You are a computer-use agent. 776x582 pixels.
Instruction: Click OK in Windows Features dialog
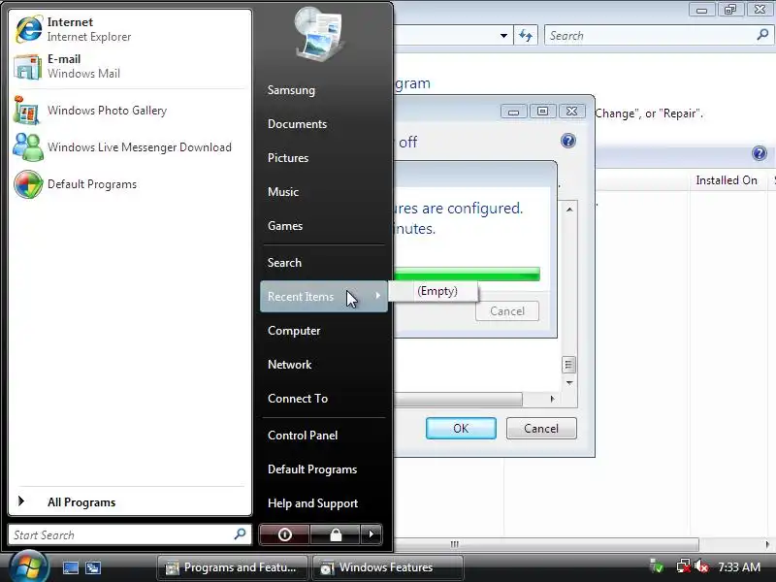click(461, 428)
